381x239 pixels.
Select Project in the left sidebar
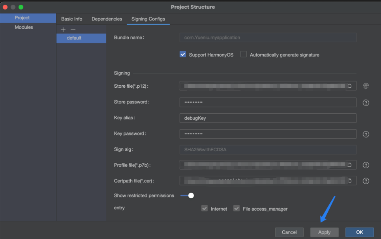coord(28,18)
